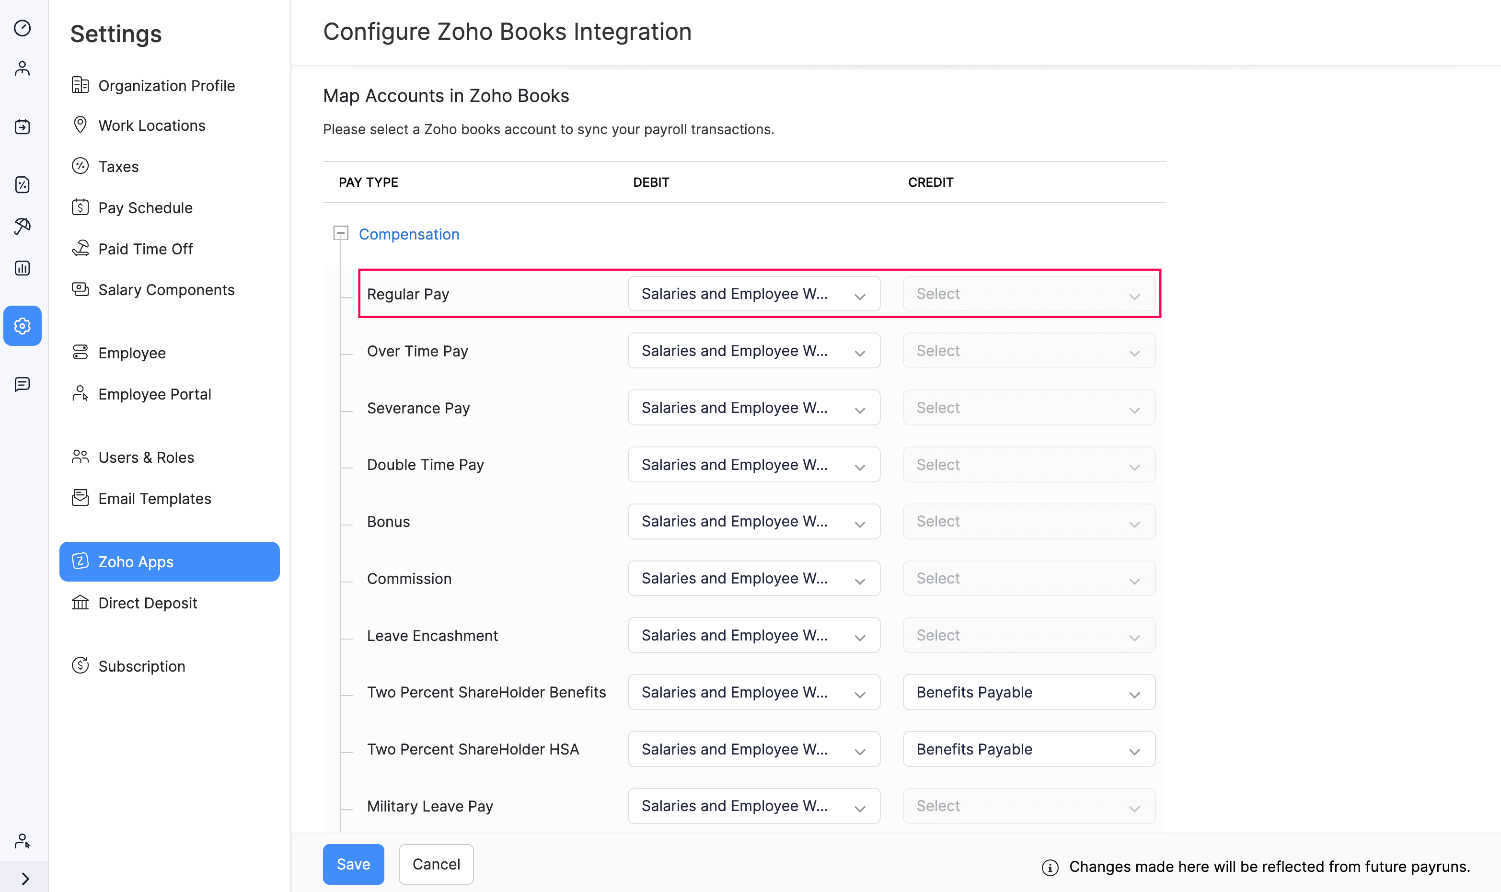
Task: Click the Cancel button
Action: click(437, 864)
